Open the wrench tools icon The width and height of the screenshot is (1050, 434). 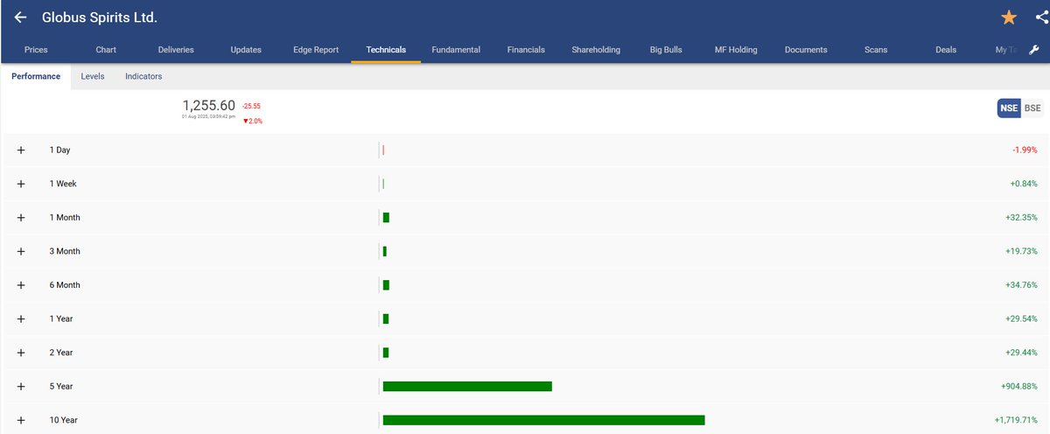[1033, 50]
